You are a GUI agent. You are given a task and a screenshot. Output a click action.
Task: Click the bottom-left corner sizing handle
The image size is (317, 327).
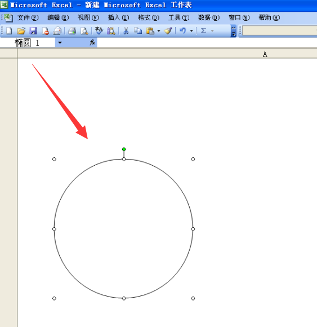click(54, 298)
